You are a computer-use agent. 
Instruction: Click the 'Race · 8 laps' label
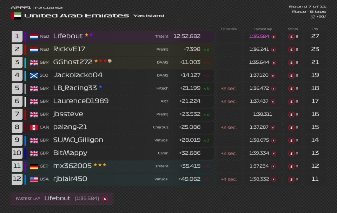tap(309, 12)
